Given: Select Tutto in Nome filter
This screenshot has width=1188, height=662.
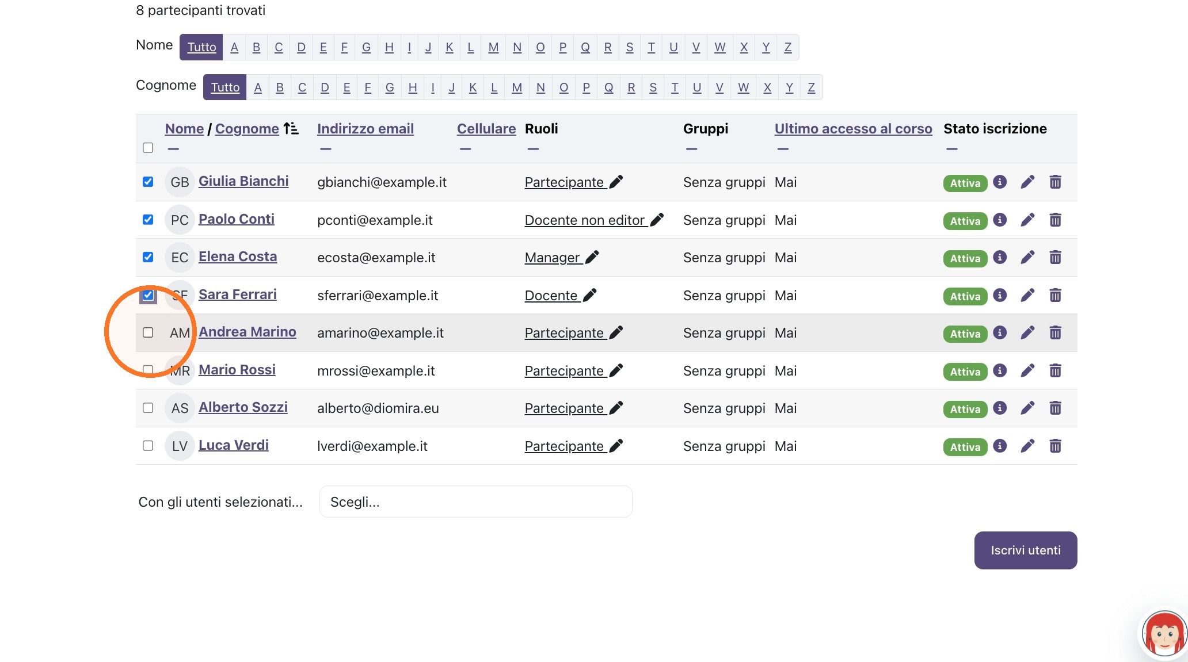Looking at the screenshot, I should pos(201,47).
